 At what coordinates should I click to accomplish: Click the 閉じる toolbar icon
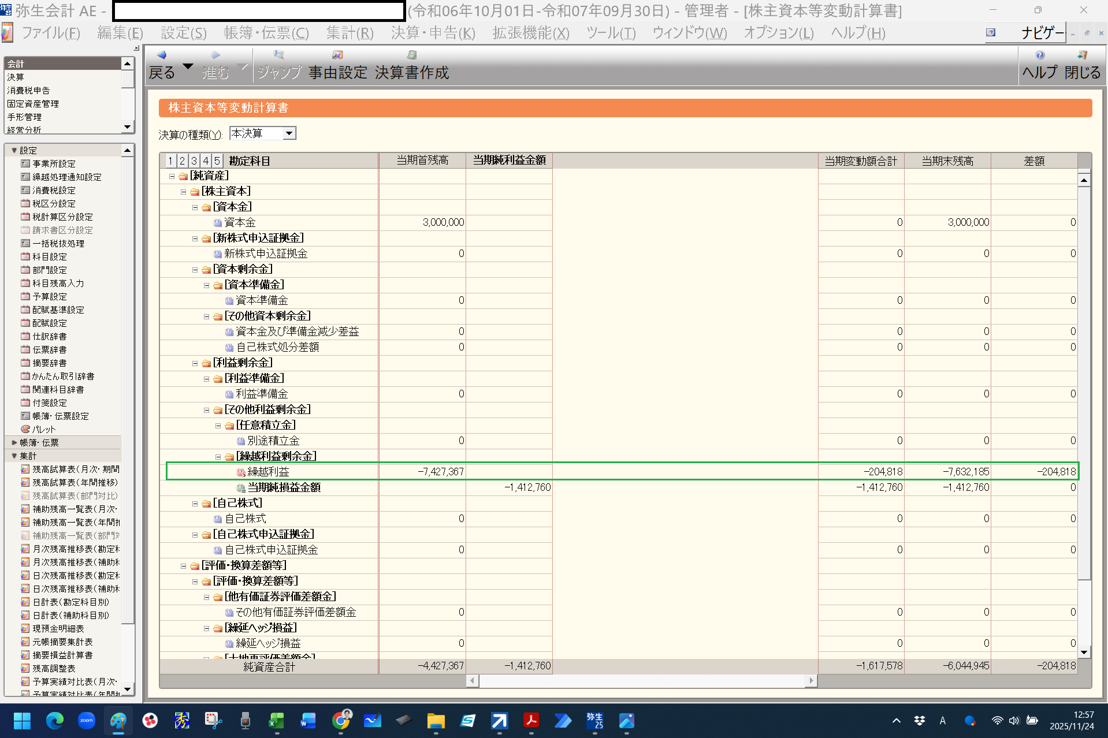pos(1082,55)
